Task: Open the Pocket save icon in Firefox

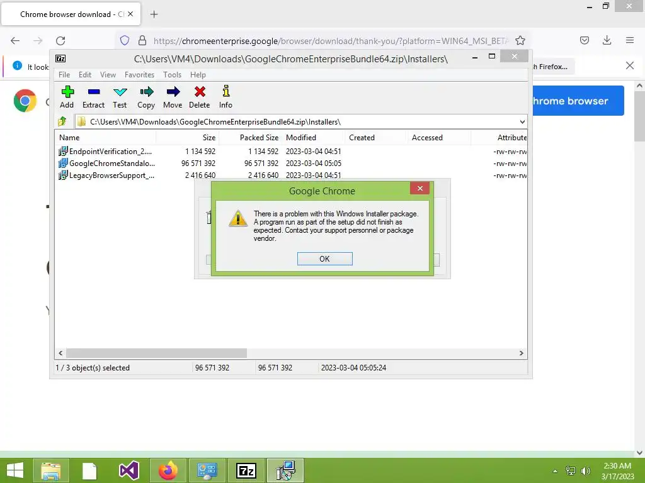Action: pos(584,40)
